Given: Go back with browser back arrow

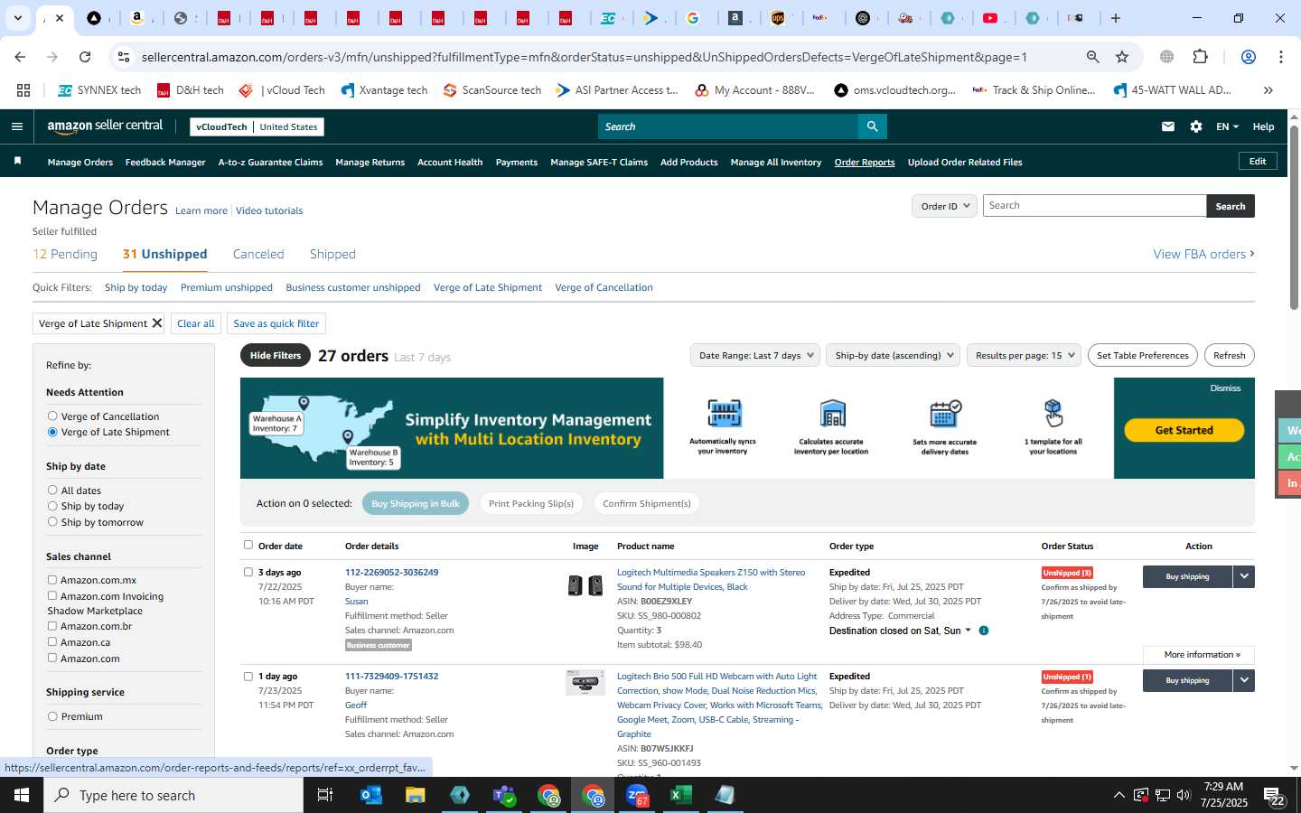Looking at the screenshot, I should click(x=20, y=57).
